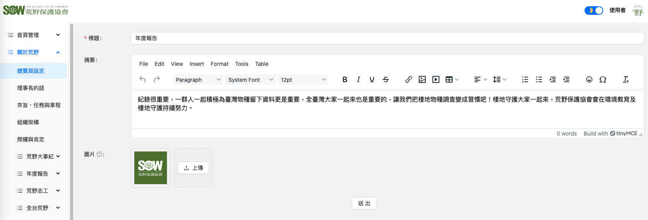
Task: Open the special character Omega tool
Action: click(x=603, y=79)
